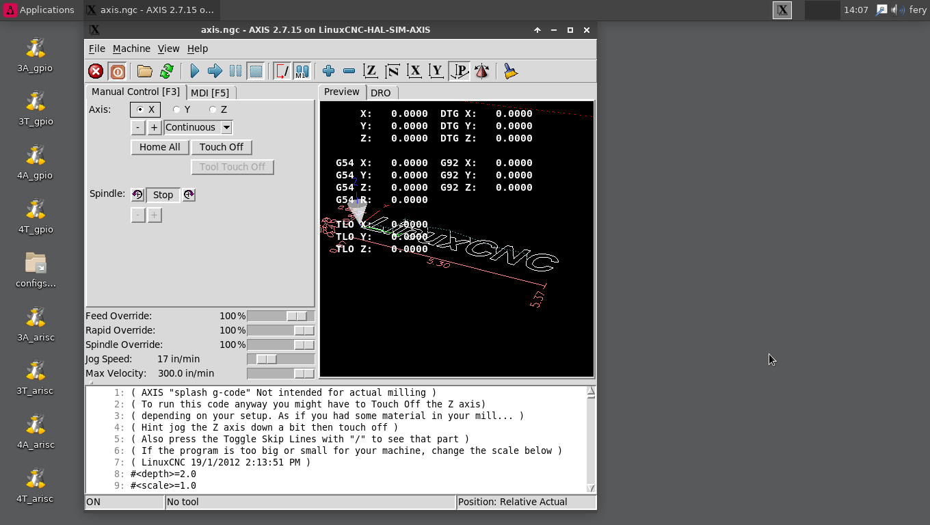Run the program with the play icon
The image size is (930, 525).
tap(194, 71)
